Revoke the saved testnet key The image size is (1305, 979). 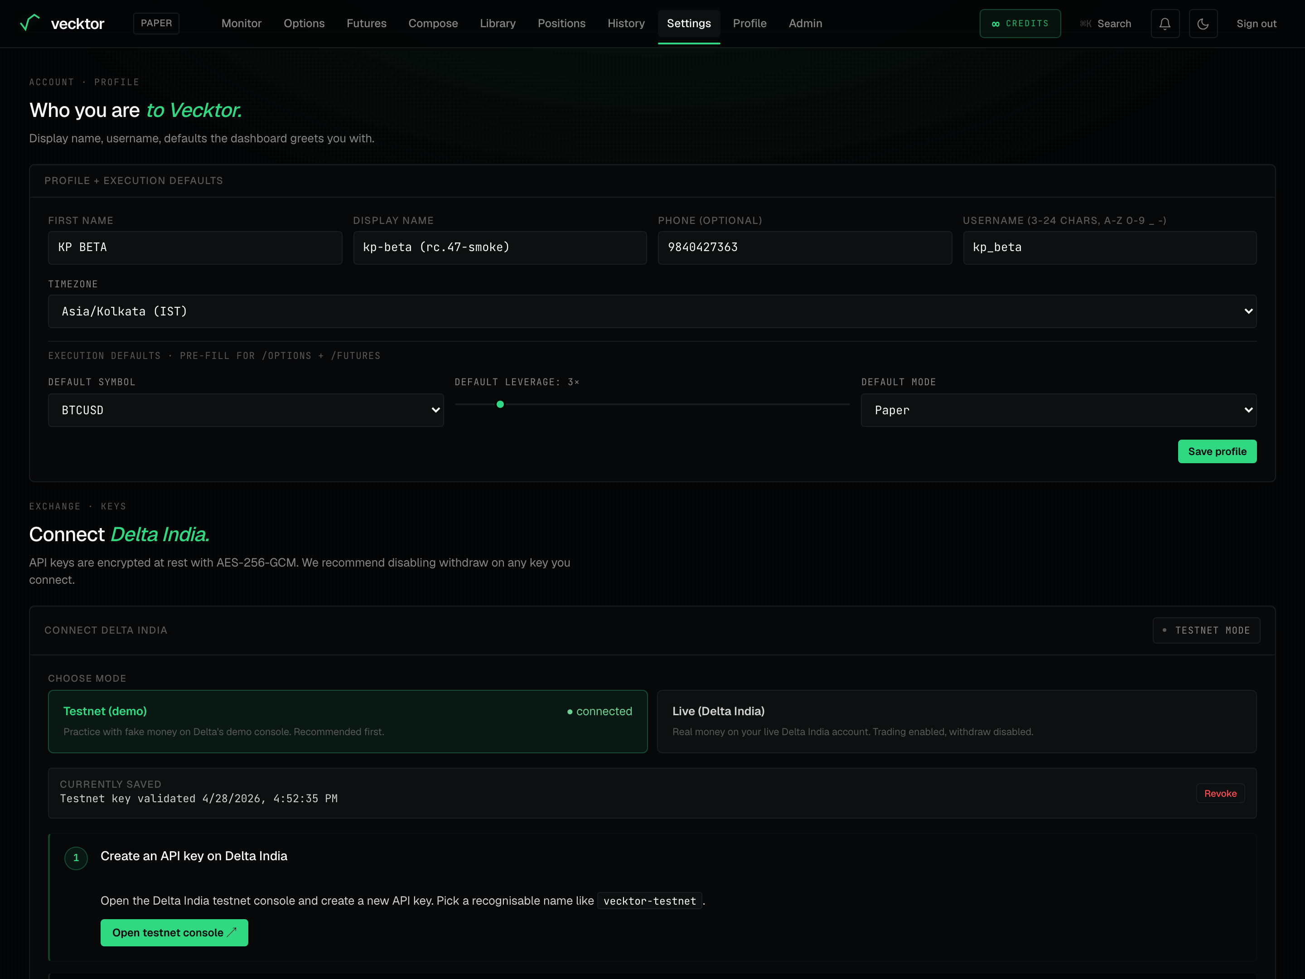tap(1220, 794)
